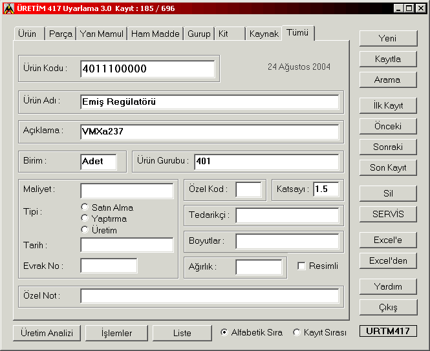430x351 pixels.
Task: Click the SERVİS button
Action: 388,214
